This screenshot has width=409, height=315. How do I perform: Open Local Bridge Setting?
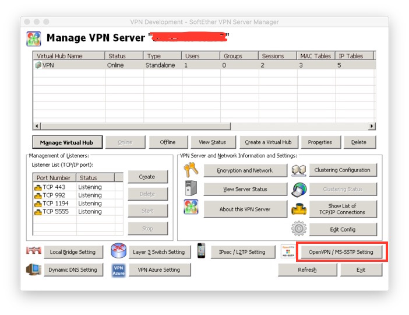tap(73, 252)
